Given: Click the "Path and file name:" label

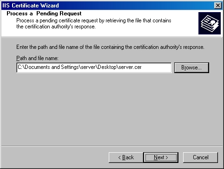Looking at the screenshot, I should [x=37, y=58].
